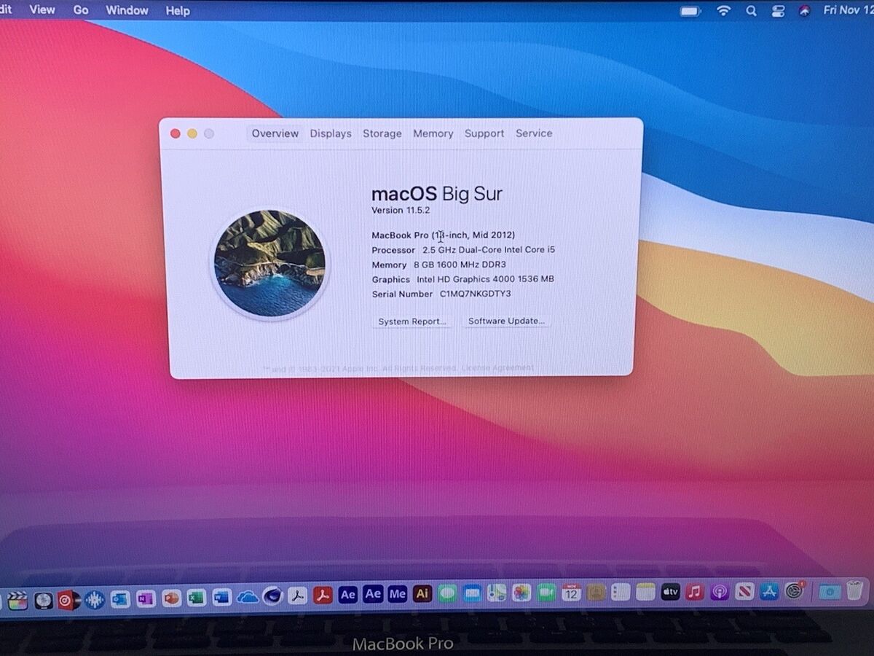
Task: Open Messages from the Dock
Action: 447,594
